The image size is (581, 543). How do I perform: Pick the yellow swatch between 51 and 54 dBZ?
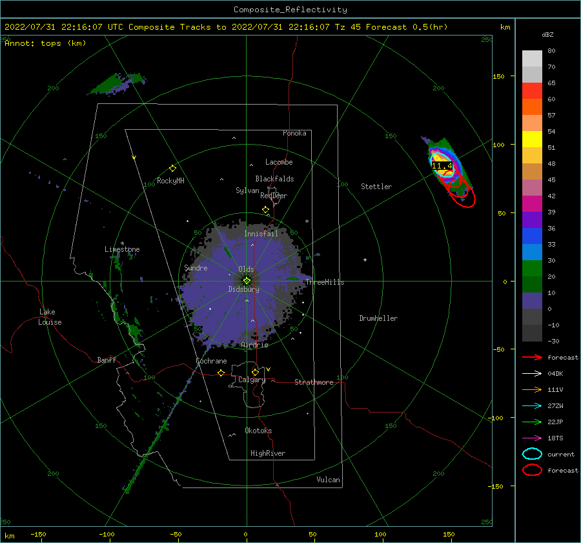pyautogui.click(x=532, y=139)
